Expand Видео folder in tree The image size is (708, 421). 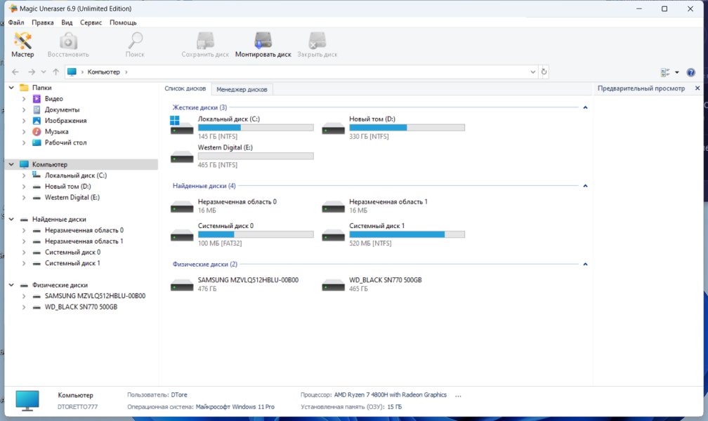(x=24, y=99)
